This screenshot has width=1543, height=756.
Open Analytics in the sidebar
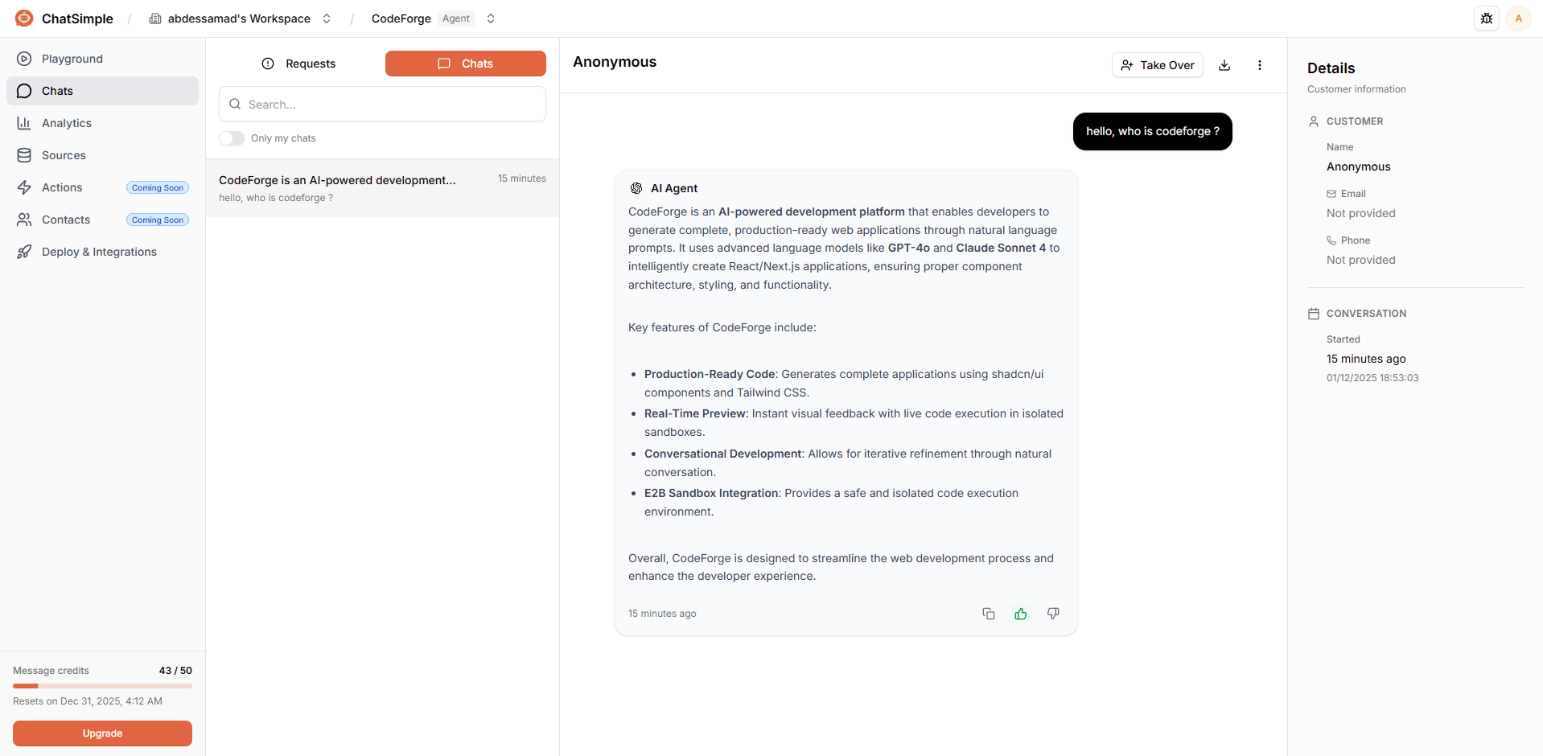point(67,123)
